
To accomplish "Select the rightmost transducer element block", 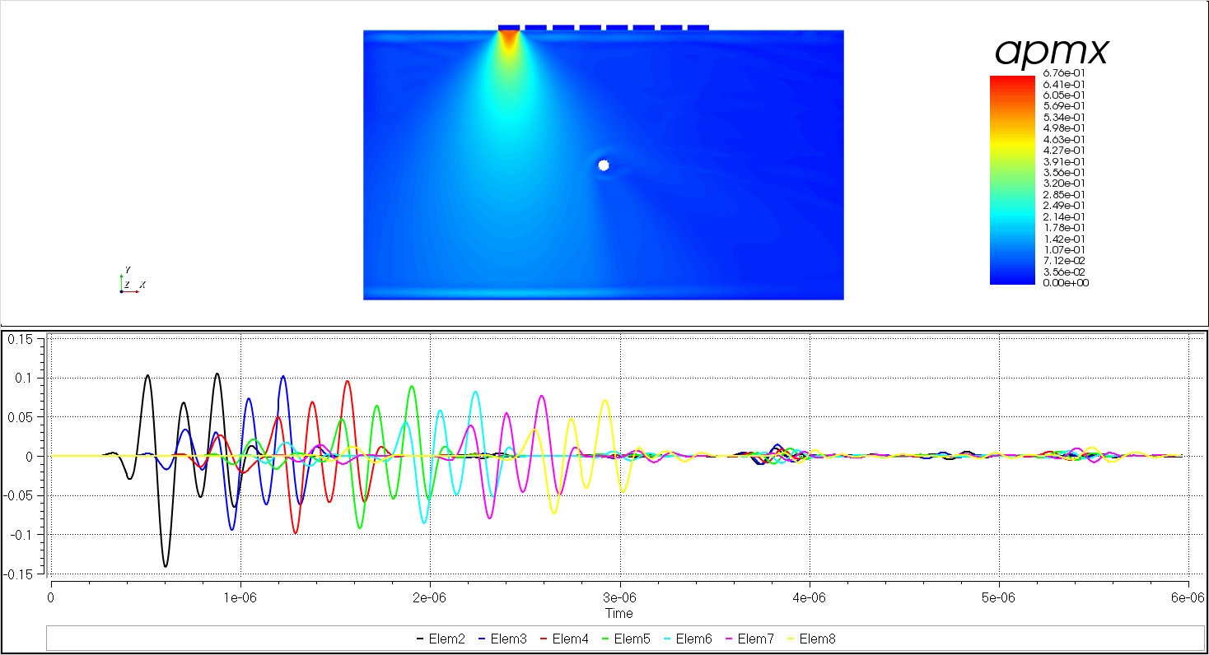I will tap(698, 27).
